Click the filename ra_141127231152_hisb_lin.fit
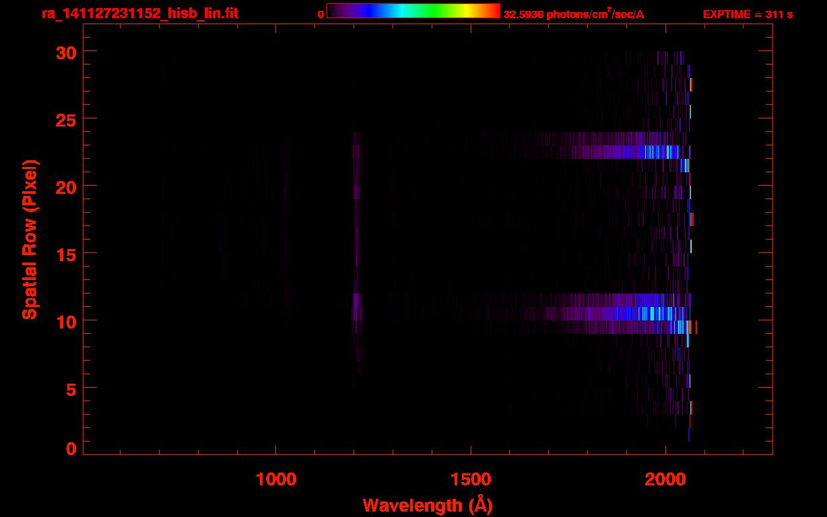Viewport: 827px width, 517px height. click(x=139, y=13)
